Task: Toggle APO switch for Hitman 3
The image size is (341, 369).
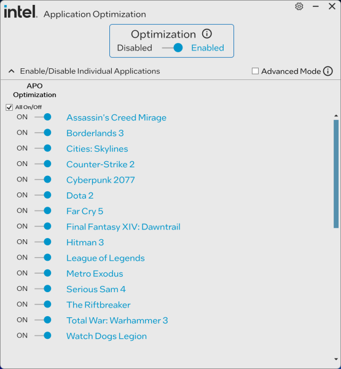Action: pos(43,242)
